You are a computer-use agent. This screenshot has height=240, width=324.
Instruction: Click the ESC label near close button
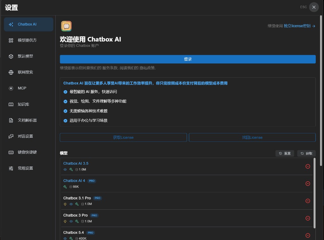click(x=303, y=7)
